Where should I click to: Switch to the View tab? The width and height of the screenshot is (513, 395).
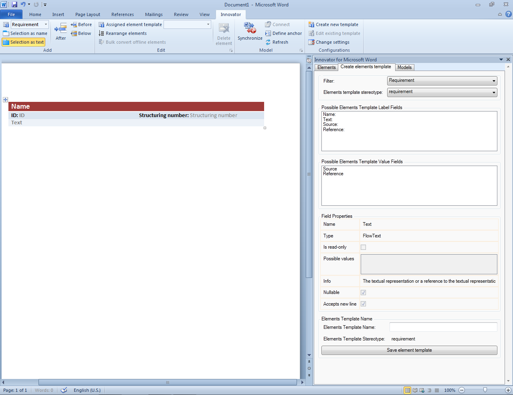tap(204, 14)
